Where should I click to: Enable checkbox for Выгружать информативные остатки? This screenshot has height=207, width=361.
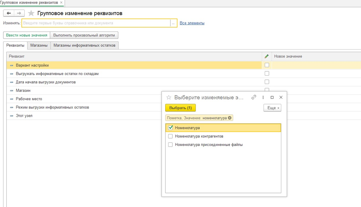click(267, 73)
